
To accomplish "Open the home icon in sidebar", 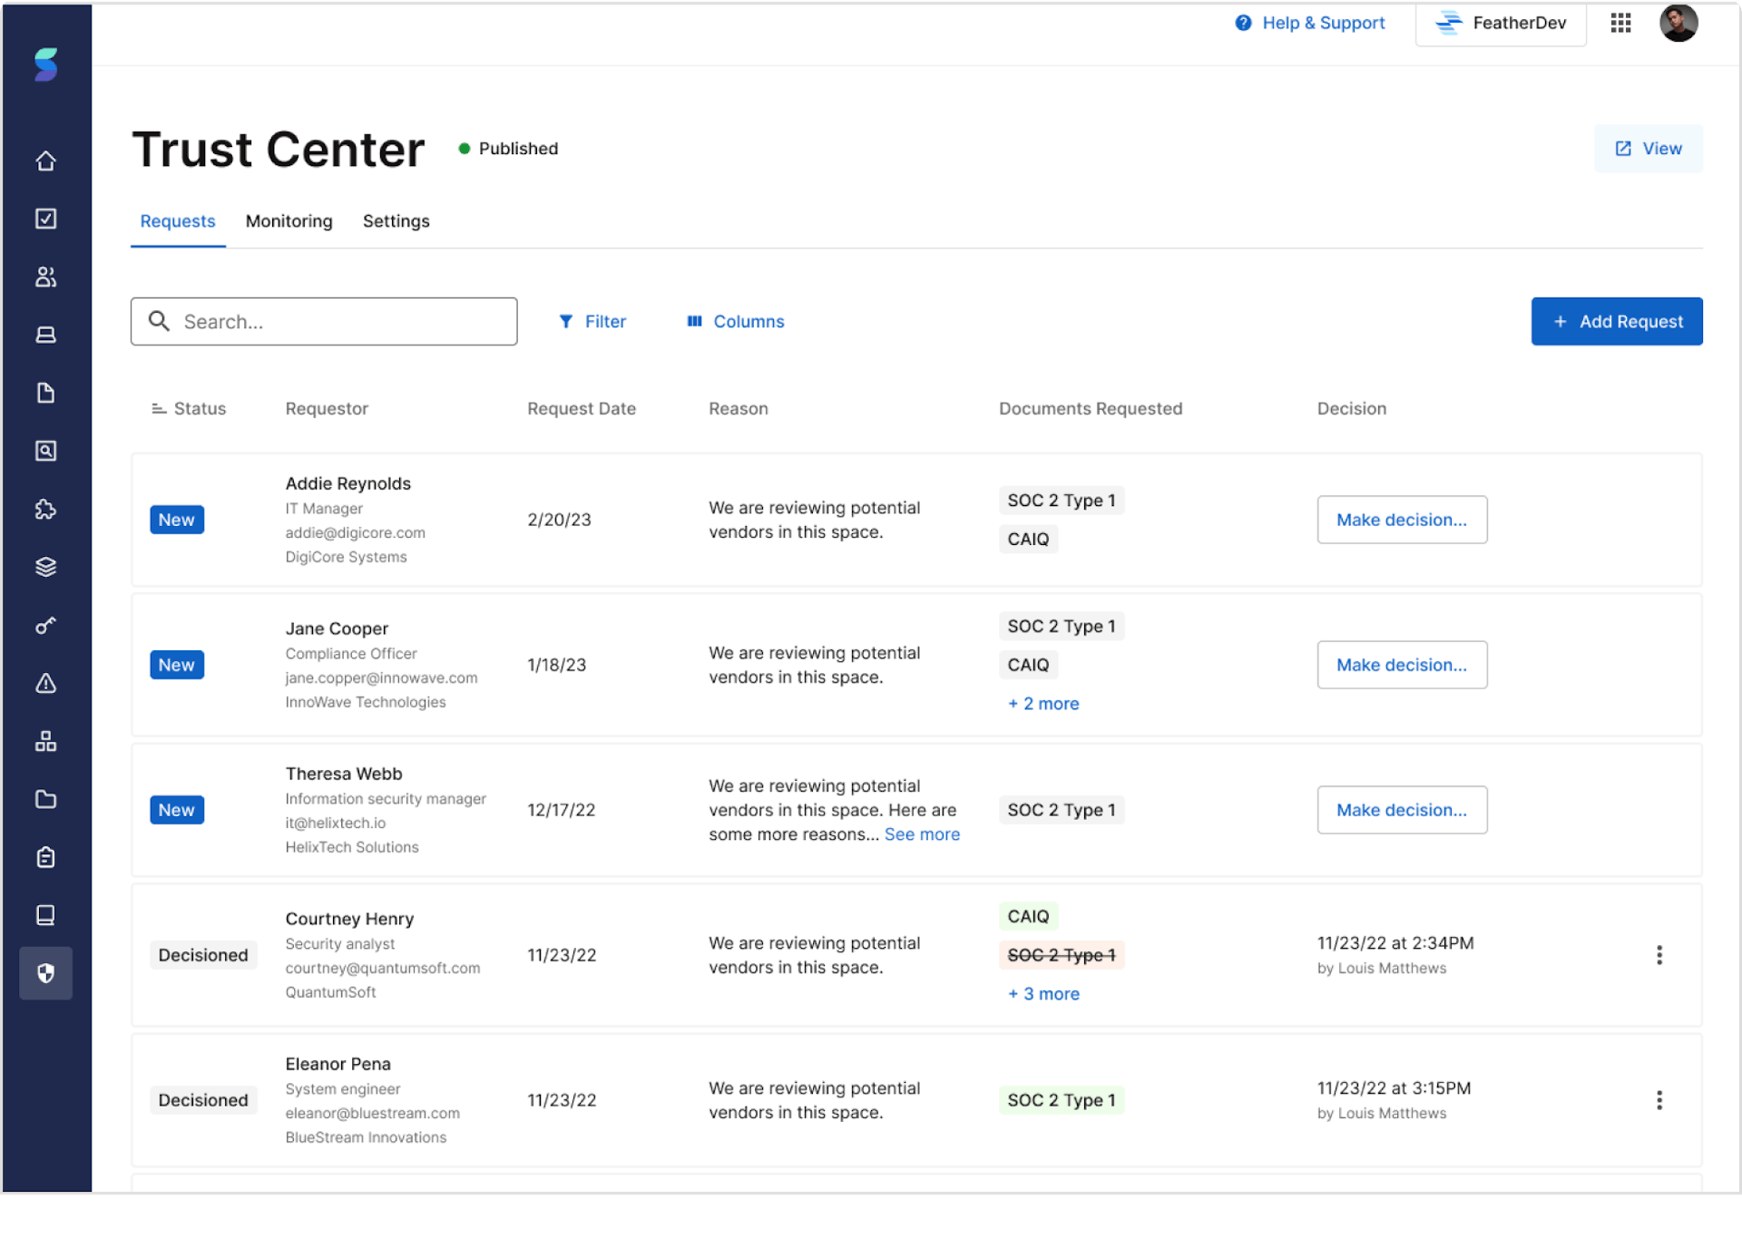I will [x=45, y=161].
